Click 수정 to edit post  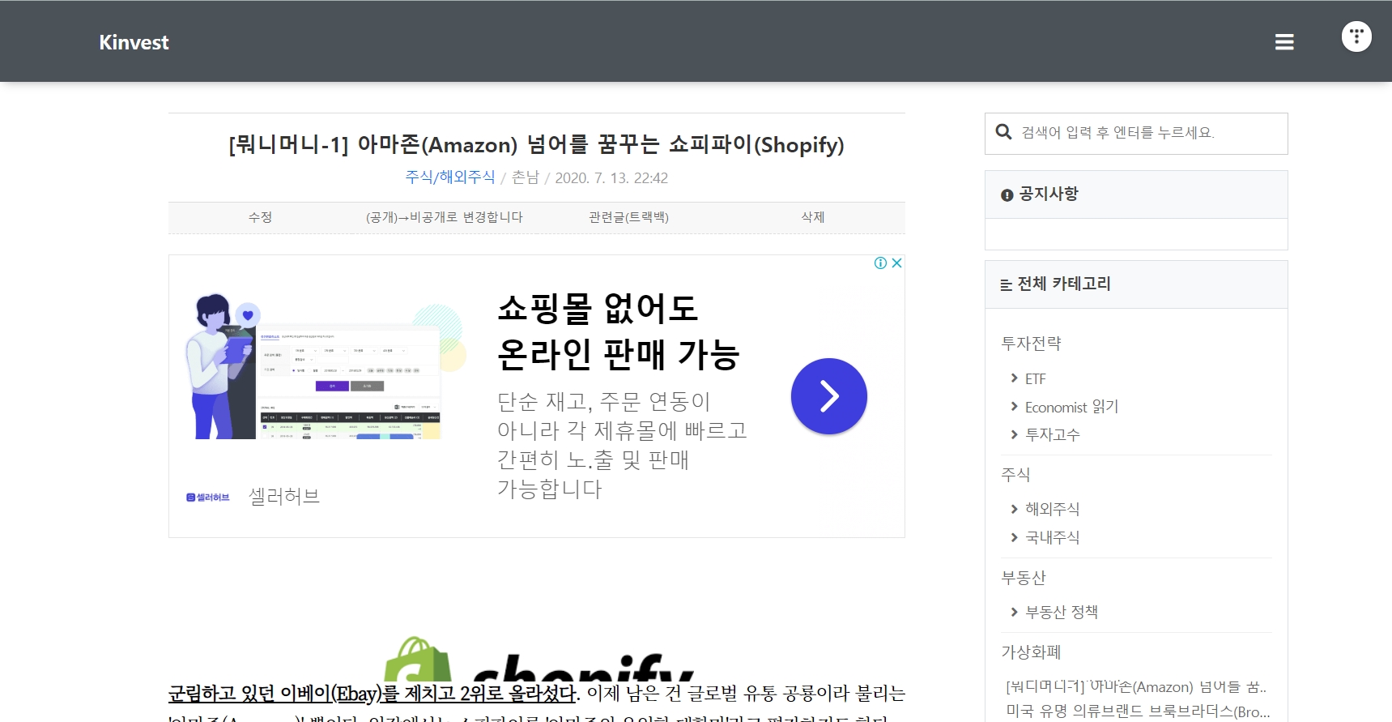point(260,217)
